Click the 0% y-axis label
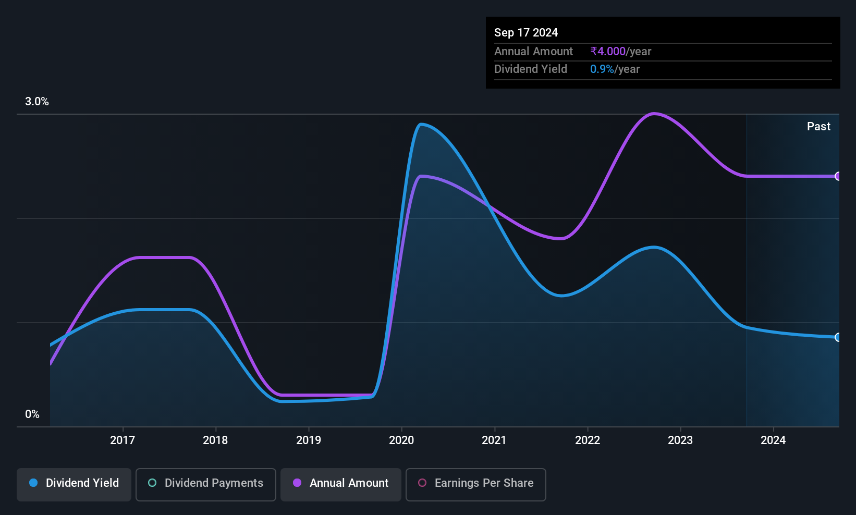Image resolution: width=856 pixels, height=515 pixels. pyautogui.click(x=32, y=414)
